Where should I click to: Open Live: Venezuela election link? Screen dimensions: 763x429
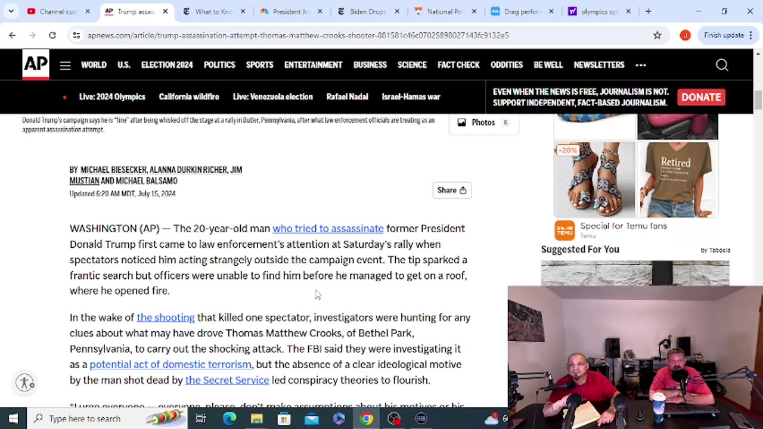click(x=272, y=97)
